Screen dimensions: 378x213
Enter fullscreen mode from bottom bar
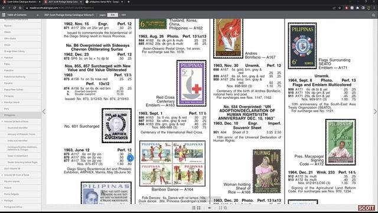pyautogui.click(x=220, y=208)
